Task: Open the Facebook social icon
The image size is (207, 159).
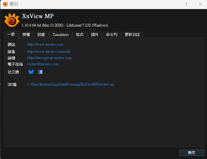Action: coord(40,72)
